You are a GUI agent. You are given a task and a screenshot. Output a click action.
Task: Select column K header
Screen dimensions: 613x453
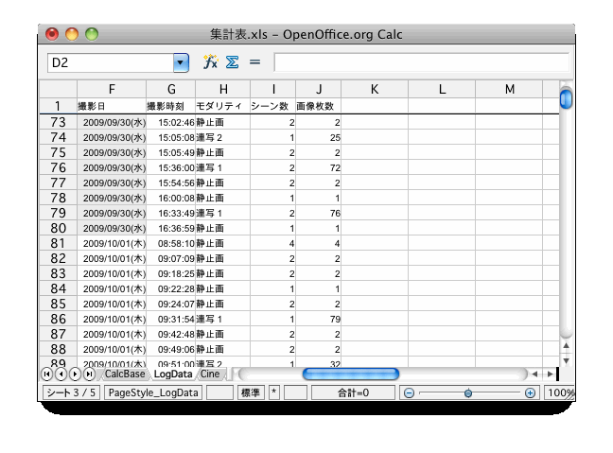pos(375,89)
